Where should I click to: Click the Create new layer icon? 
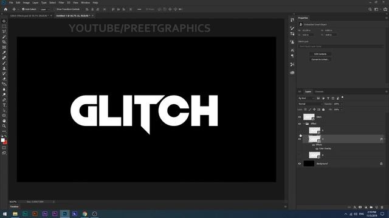point(377,207)
